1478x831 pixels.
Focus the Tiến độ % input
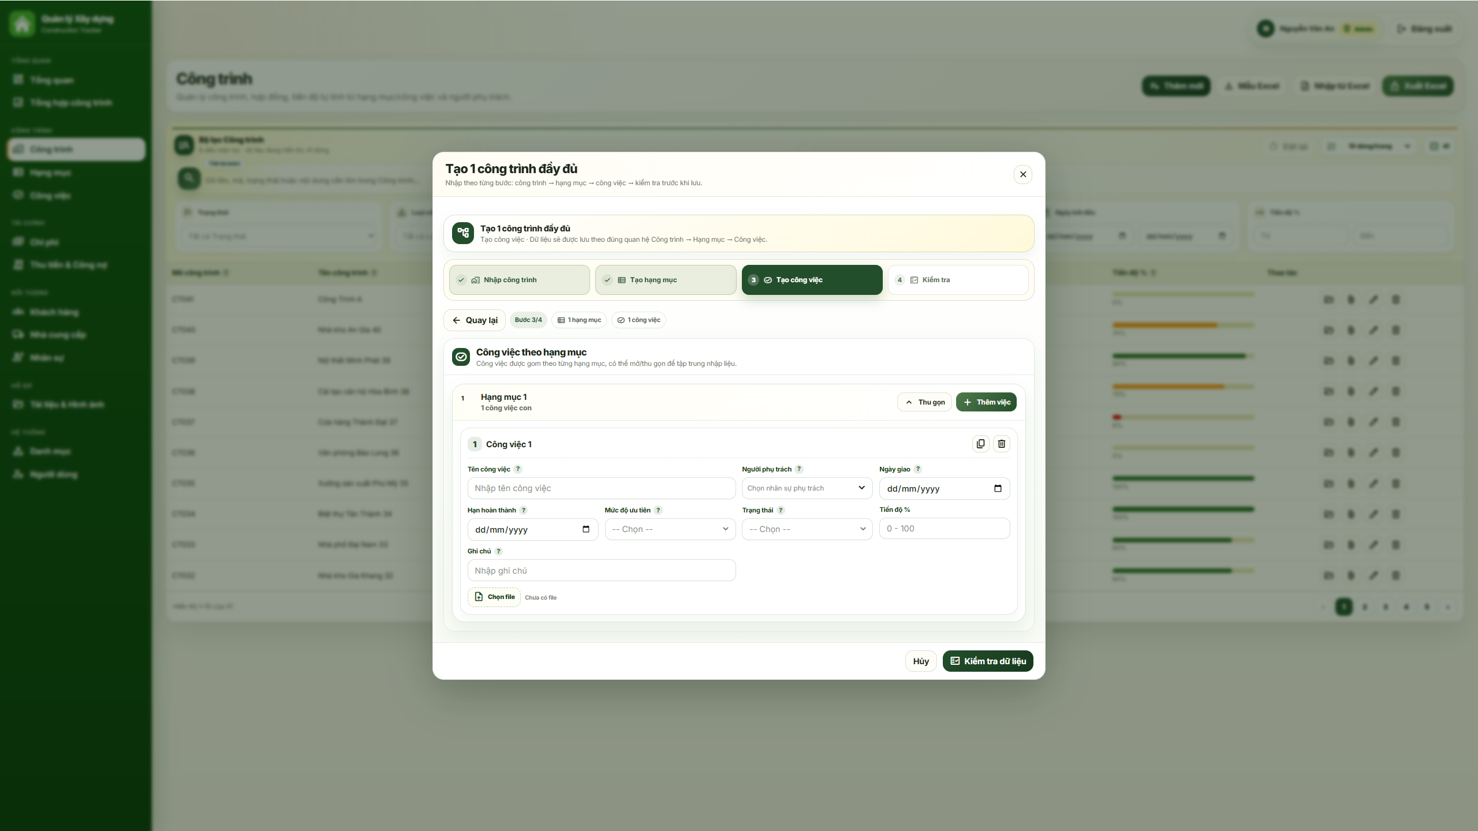(945, 529)
